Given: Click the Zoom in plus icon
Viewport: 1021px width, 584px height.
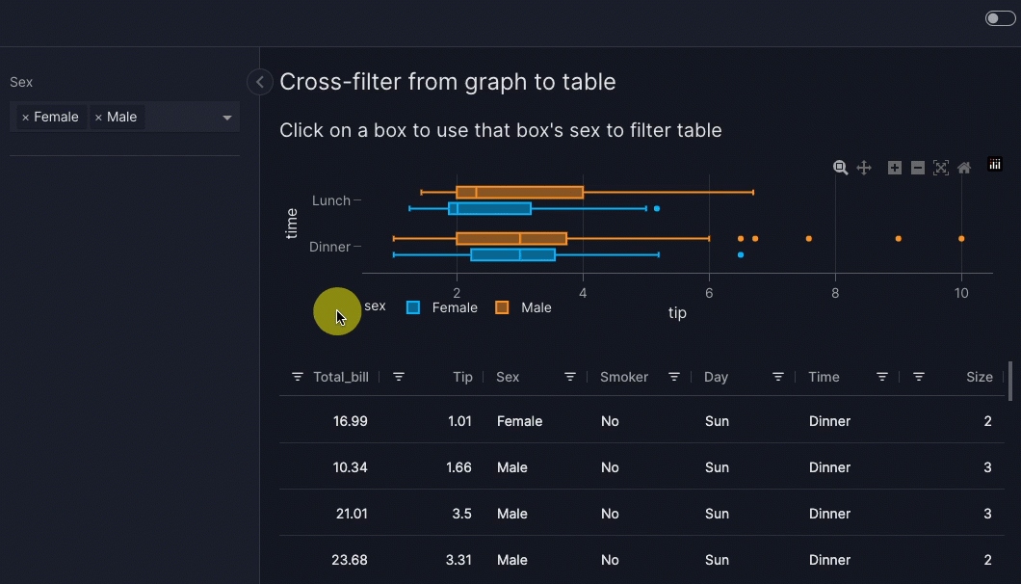Looking at the screenshot, I should point(895,168).
